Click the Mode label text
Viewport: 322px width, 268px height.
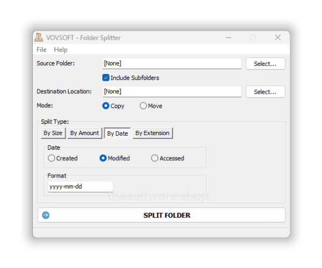point(45,106)
